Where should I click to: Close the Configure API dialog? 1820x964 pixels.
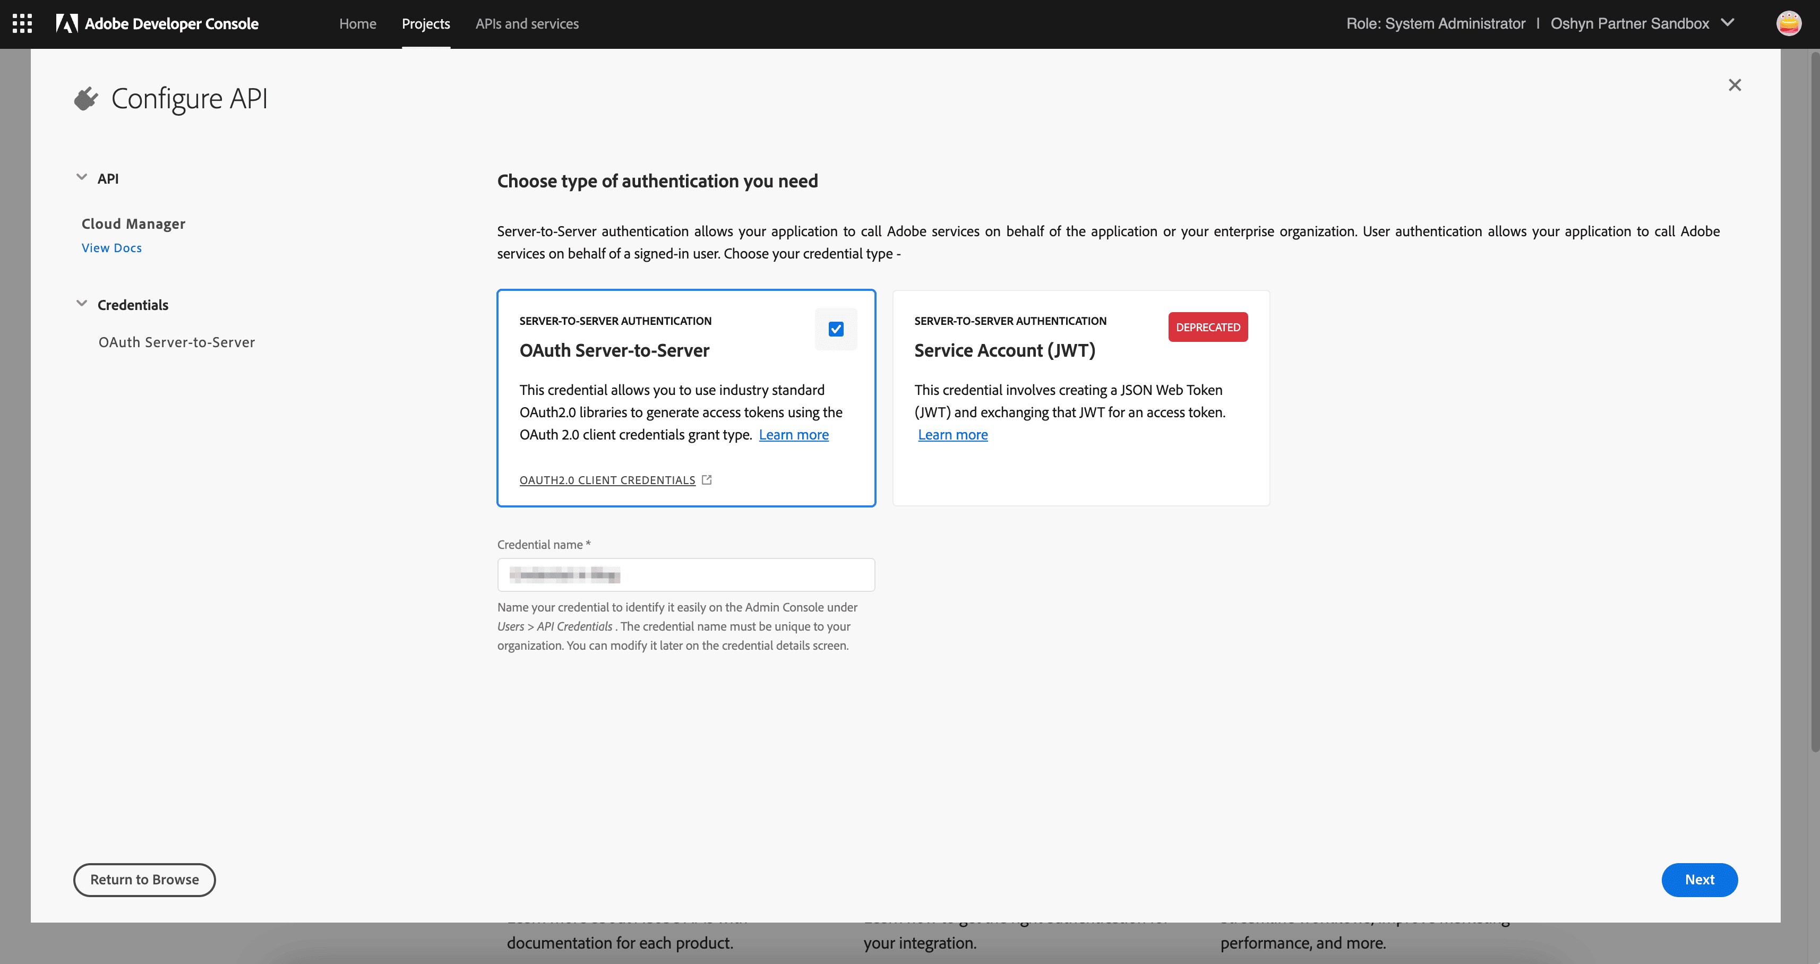click(1735, 85)
